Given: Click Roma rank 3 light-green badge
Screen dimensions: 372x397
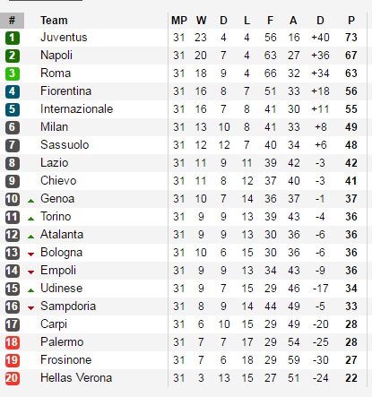Looking at the screenshot, I should coord(13,73).
